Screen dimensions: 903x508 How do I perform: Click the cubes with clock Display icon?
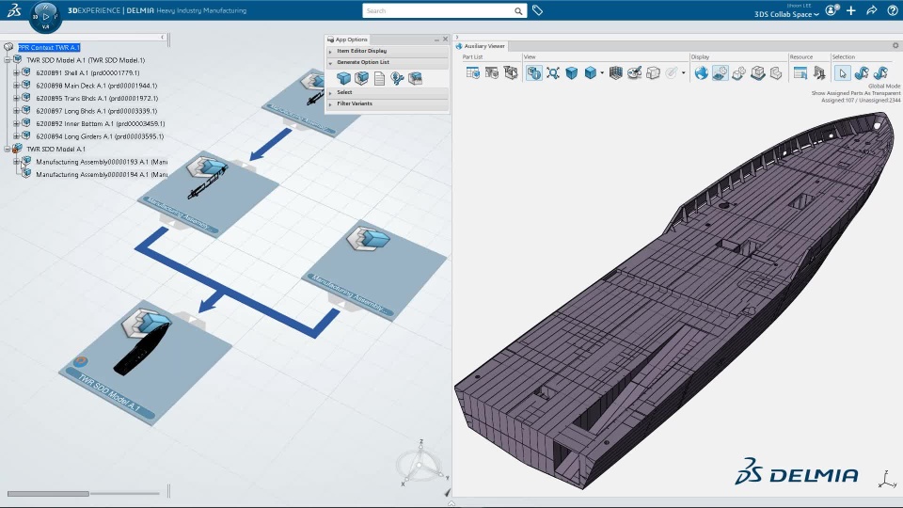pos(739,72)
